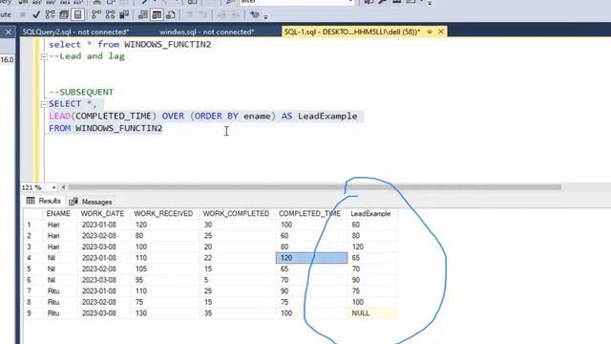Switch to SQLQuery2.sql tab

75,32
